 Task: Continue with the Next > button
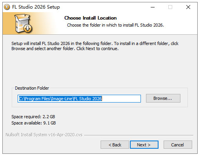click(x=144, y=145)
